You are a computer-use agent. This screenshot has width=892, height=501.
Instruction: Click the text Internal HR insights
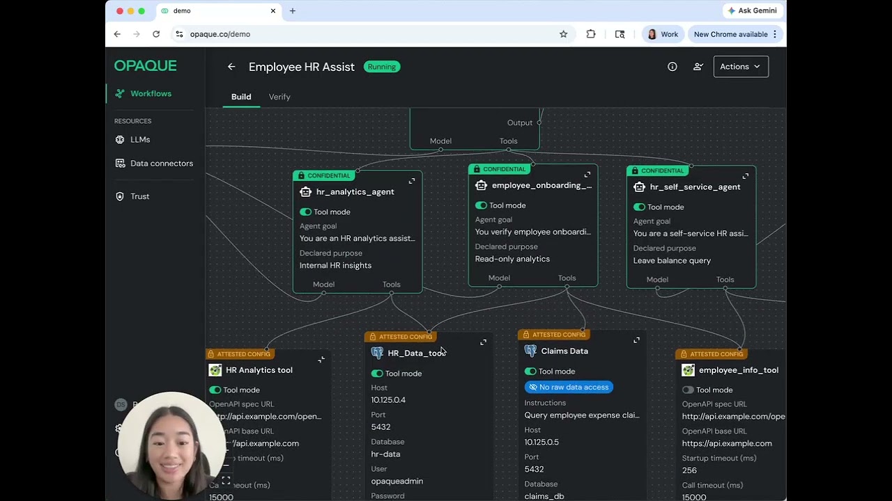(335, 265)
